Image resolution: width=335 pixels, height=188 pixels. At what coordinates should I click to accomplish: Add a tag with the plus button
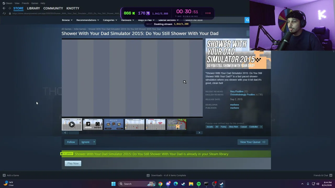pos(261,127)
